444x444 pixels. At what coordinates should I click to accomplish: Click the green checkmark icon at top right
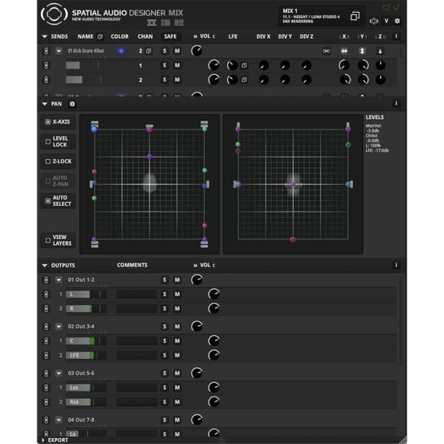(396, 7)
